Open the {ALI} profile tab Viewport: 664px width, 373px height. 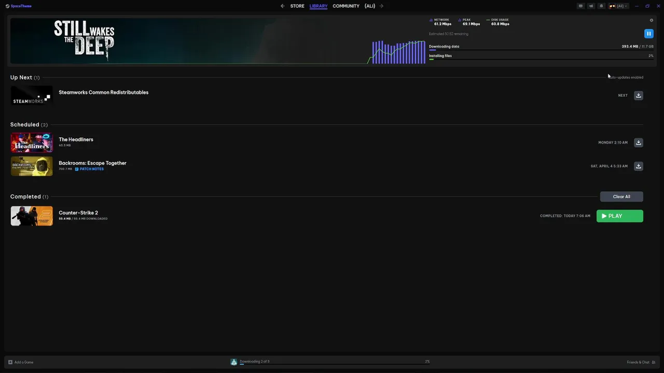click(x=370, y=6)
